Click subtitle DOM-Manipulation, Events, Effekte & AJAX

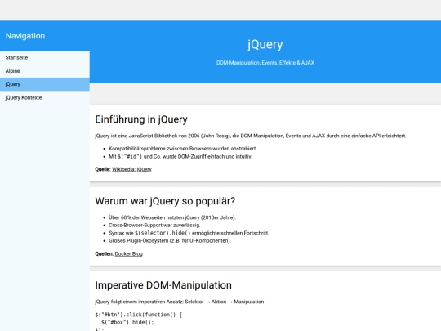point(265,63)
